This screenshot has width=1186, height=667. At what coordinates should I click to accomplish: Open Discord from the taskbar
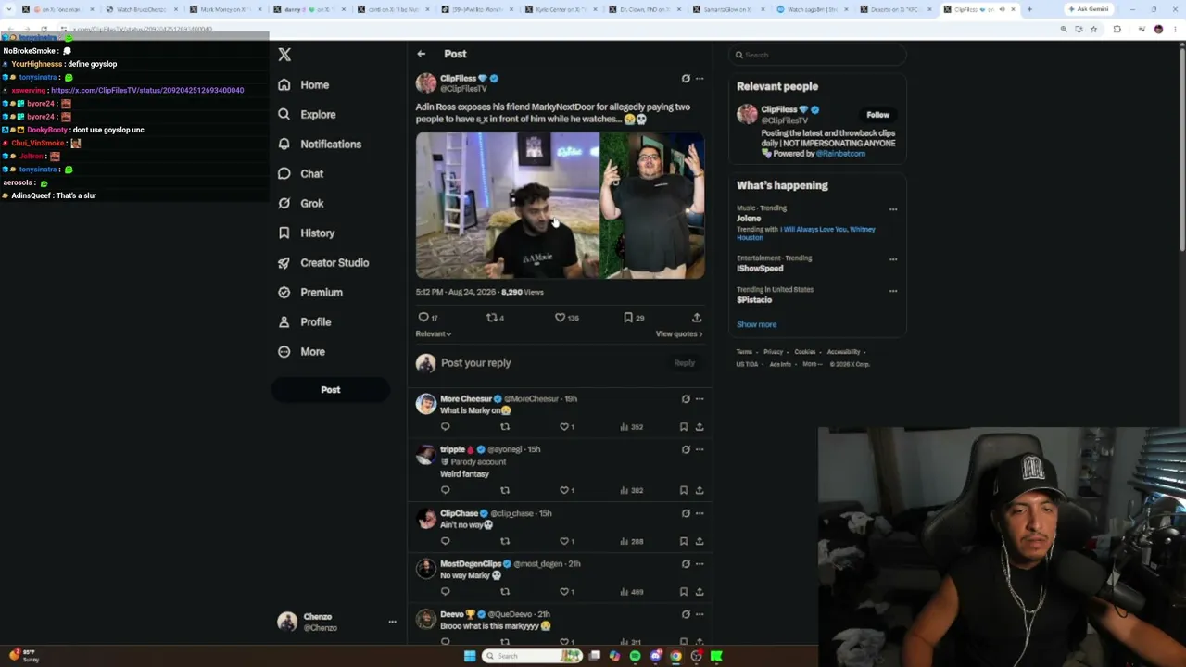[x=655, y=656]
